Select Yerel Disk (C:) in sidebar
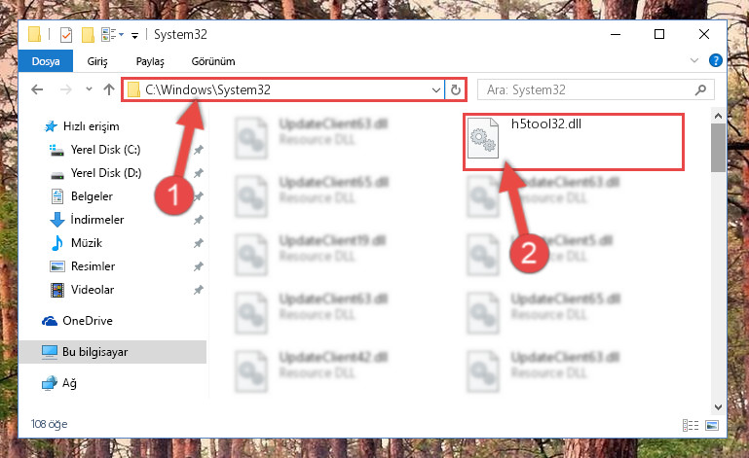The image size is (749, 458). 105,150
